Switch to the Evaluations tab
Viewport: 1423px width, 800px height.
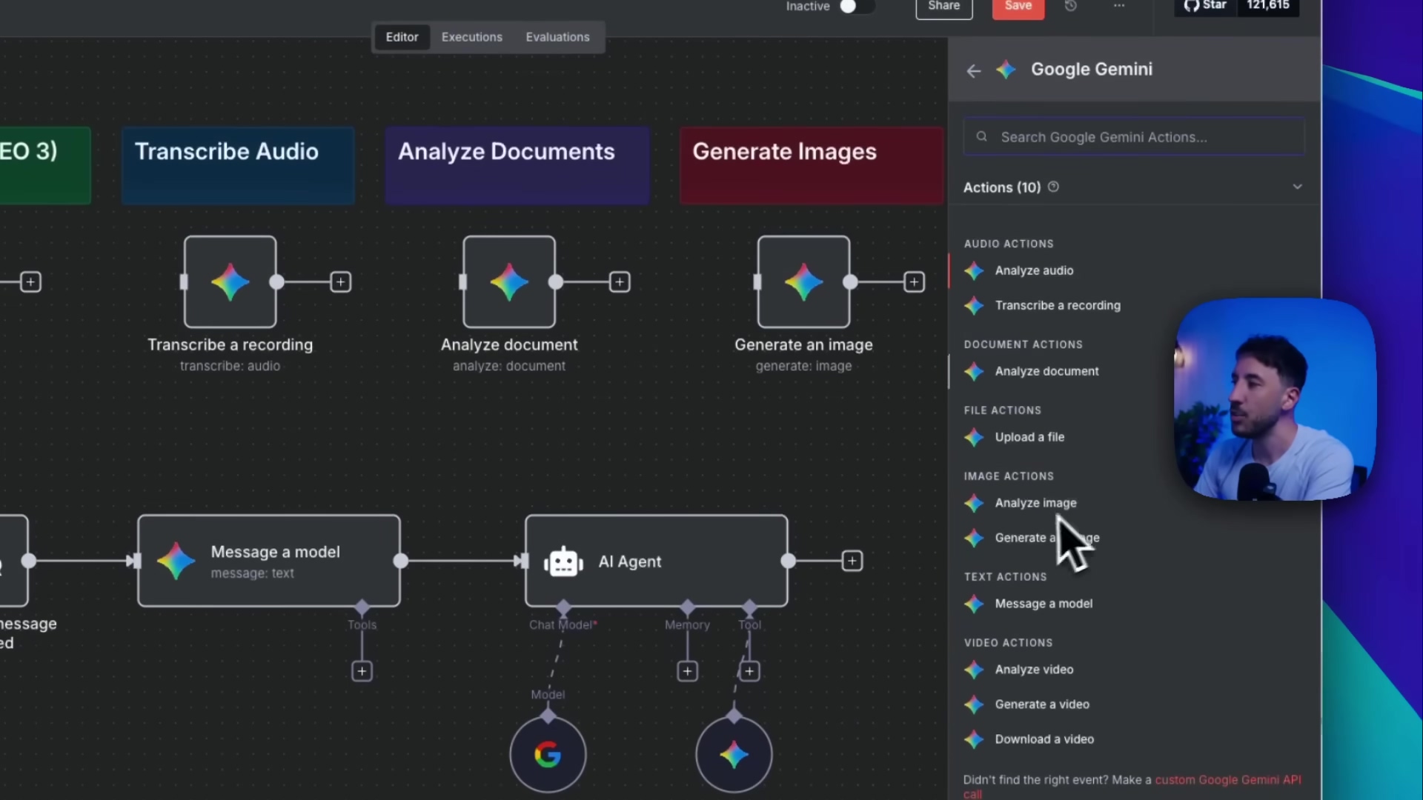[557, 37]
